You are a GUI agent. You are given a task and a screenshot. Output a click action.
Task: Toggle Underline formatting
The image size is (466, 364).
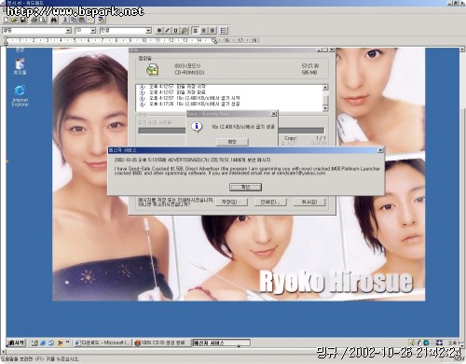[175, 30]
